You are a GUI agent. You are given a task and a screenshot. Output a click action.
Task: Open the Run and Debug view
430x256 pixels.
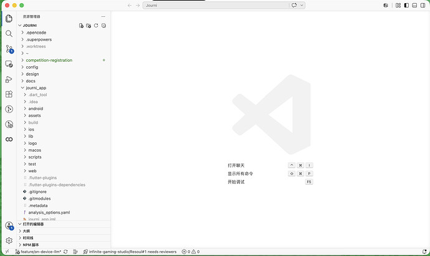pyautogui.click(x=9, y=79)
